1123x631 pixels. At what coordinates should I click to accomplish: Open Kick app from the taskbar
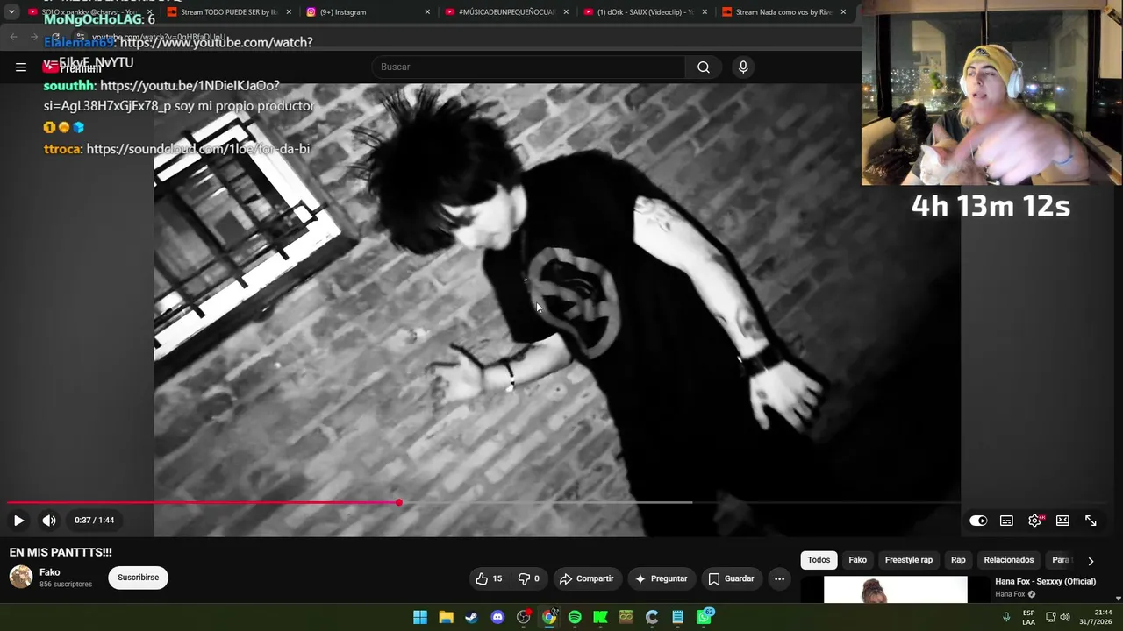tap(600, 617)
